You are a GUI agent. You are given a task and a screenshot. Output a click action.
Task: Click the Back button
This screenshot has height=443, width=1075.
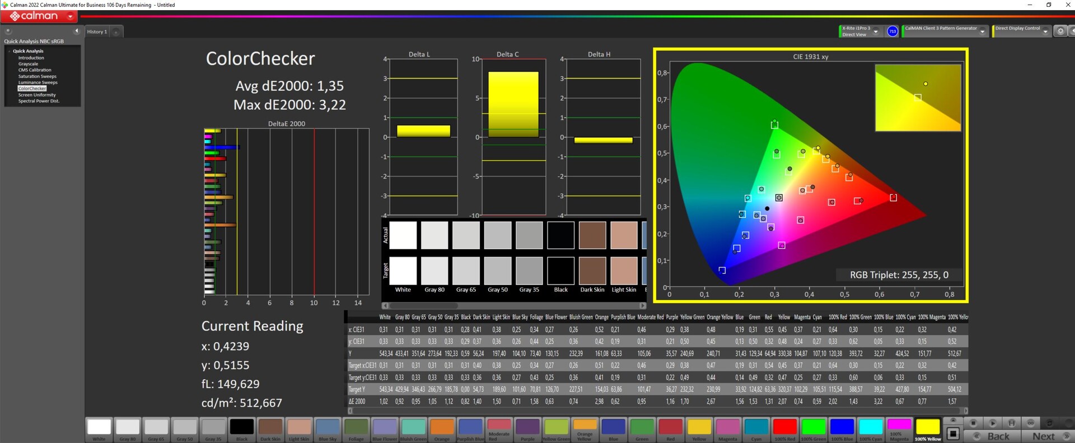pyautogui.click(x=998, y=436)
